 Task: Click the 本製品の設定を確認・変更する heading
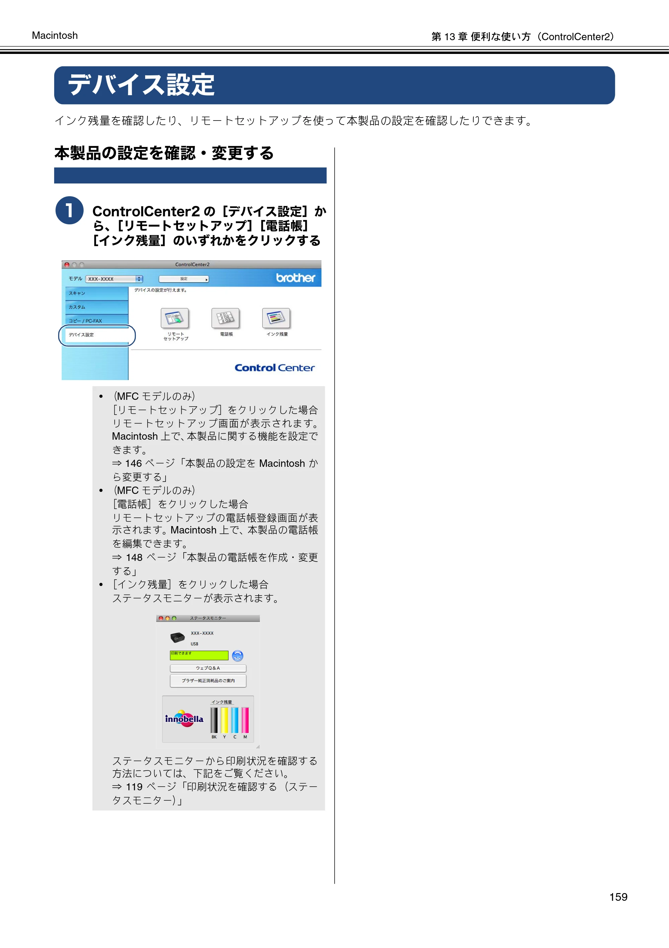[164, 153]
